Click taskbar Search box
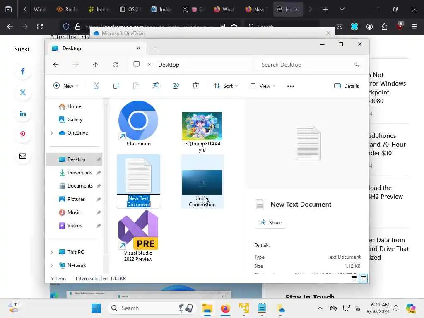The width and height of the screenshot is (424, 318). pyautogui.click(x=152, y=308)
